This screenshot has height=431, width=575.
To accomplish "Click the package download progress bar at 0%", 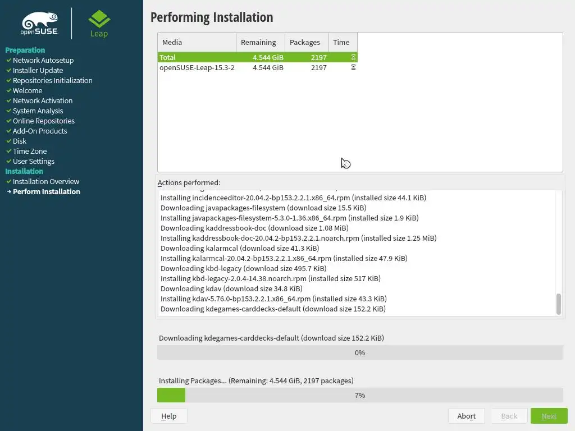I will pyautogui.click(x=360, y=352).
